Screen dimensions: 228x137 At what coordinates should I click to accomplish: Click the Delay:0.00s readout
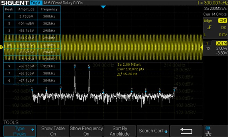[x=73, y=3]
